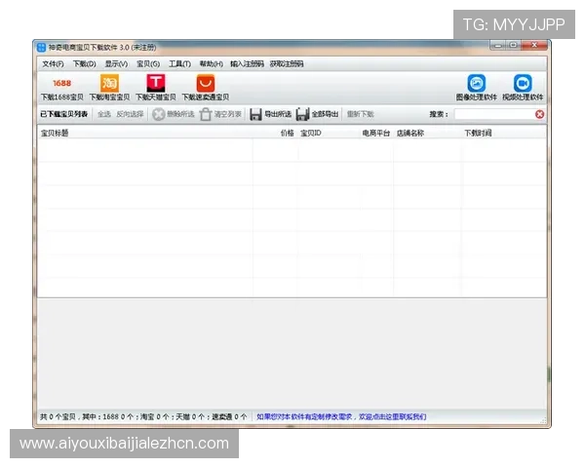Open the 下载(D) menu
The height and width of the screenshot is (468, 585).
pos(84,63)
